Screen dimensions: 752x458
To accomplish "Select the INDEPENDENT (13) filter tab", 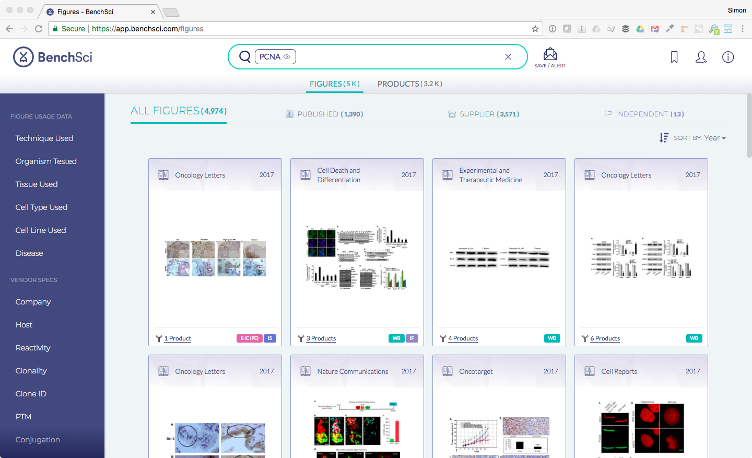I will [x=644, y=114].
